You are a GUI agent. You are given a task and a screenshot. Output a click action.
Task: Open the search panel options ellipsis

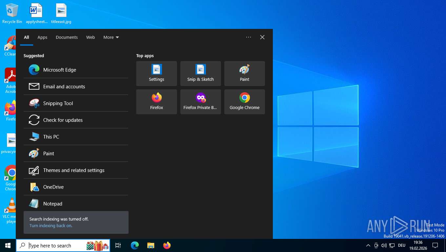click(x=249, y=37)
